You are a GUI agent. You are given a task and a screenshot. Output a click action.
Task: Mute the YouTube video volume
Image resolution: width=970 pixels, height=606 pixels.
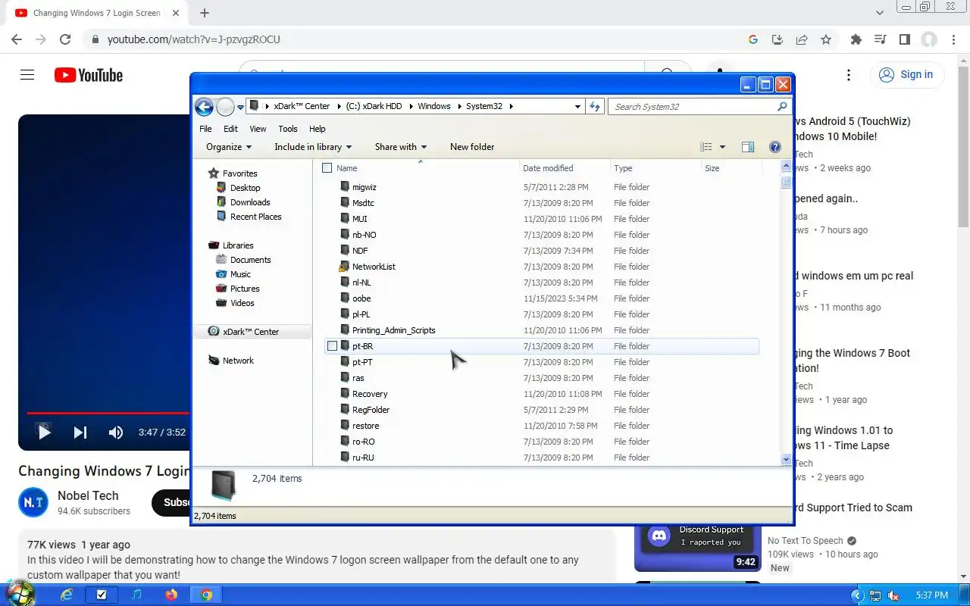115,433
